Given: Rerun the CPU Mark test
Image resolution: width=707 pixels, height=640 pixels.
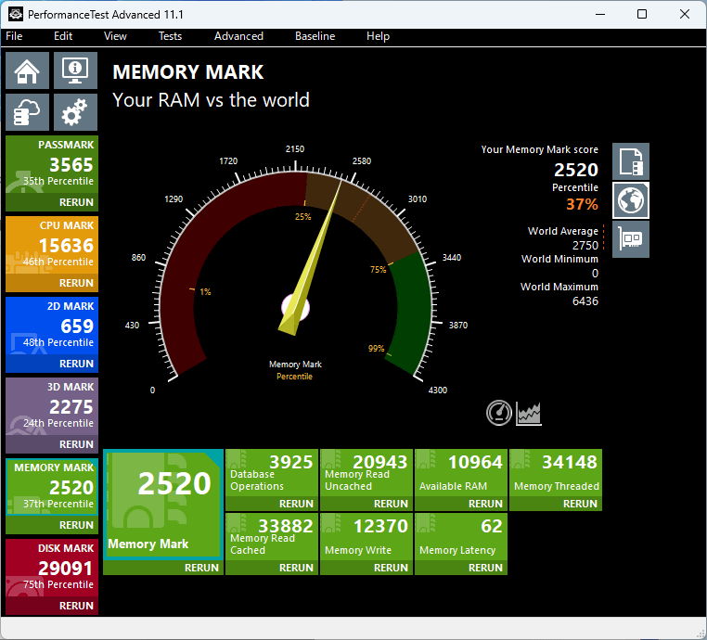Looking at the screenshot, I should pyautogui.click(x=76, y=283).
